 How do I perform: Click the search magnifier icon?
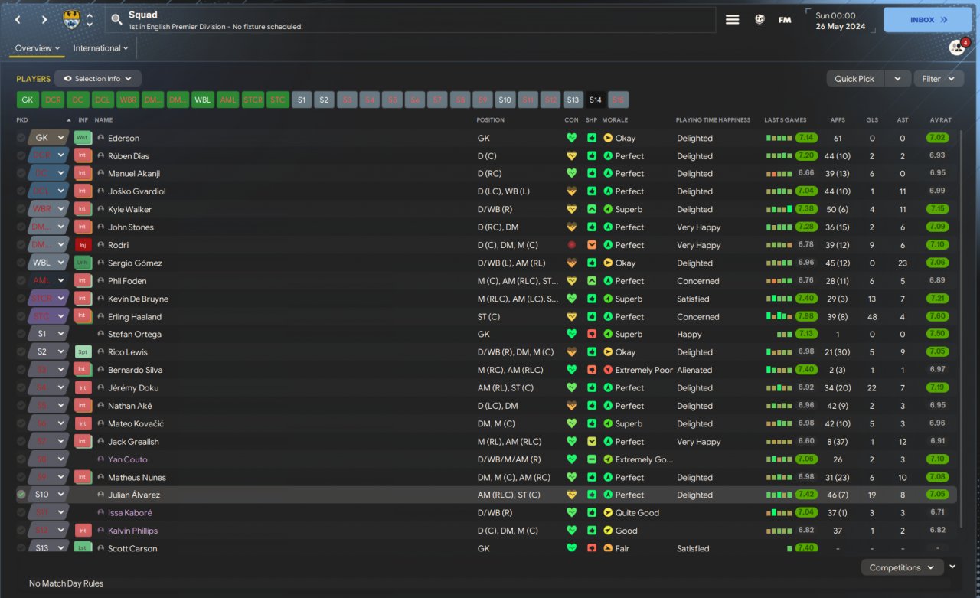[x=116, y=20]
